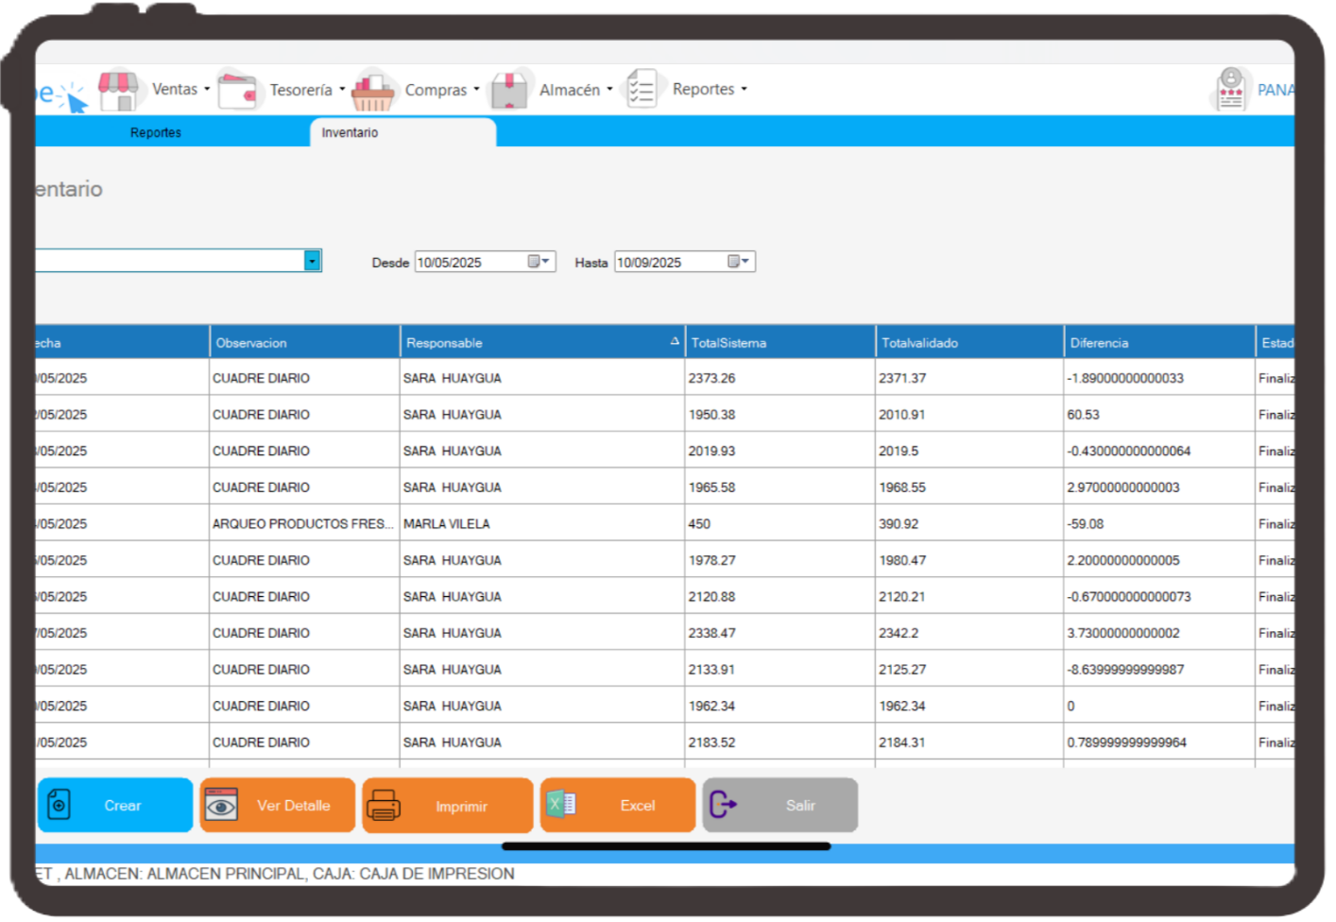Viewport: 1336px width, 922px height.
Task: Select the Inventario tab
Action: tap(350, 133)
